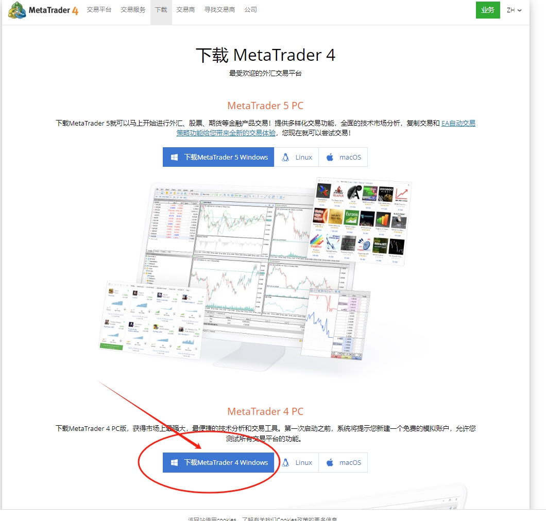Download MetaTrader 4 for macOS
This screenshot has width=546, height=521.
point(343,462)
